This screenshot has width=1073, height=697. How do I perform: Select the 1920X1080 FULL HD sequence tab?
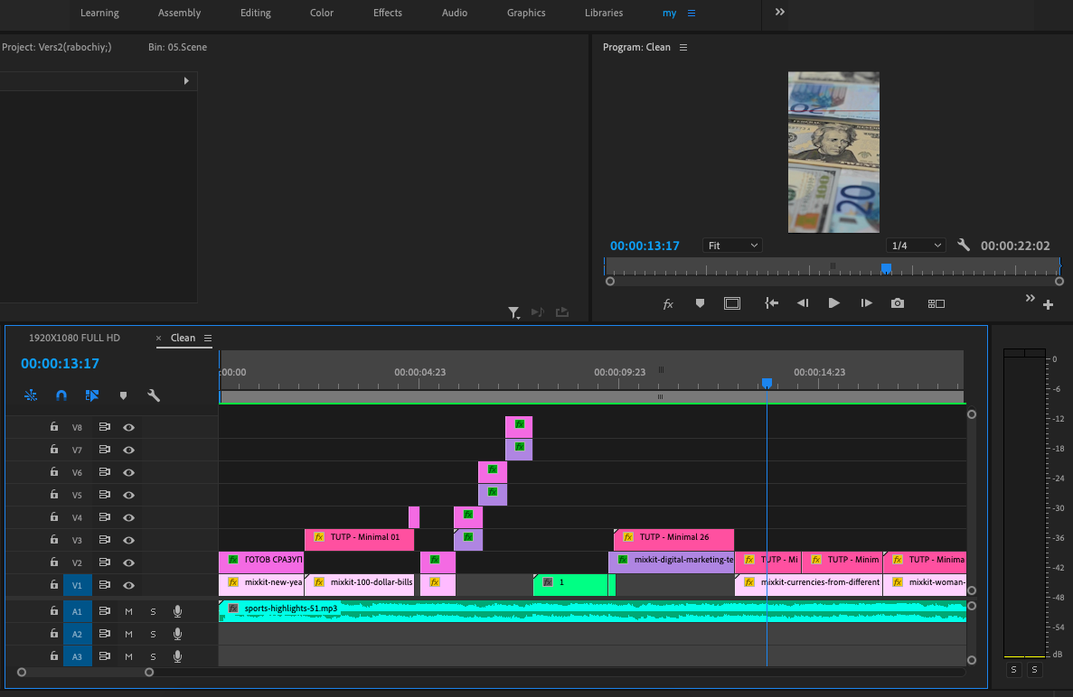74,339
